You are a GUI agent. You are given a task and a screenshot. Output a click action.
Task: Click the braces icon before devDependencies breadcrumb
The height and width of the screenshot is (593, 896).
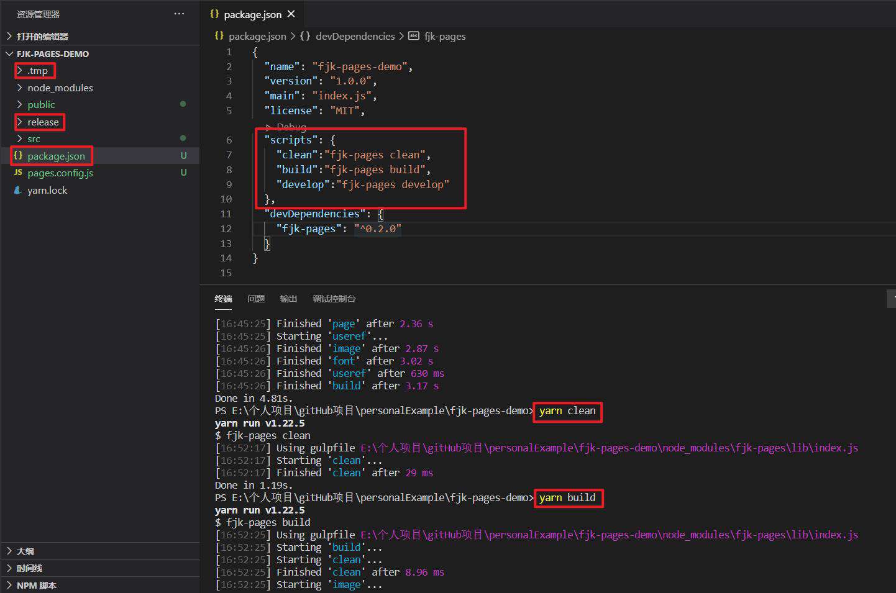point(305,36)
